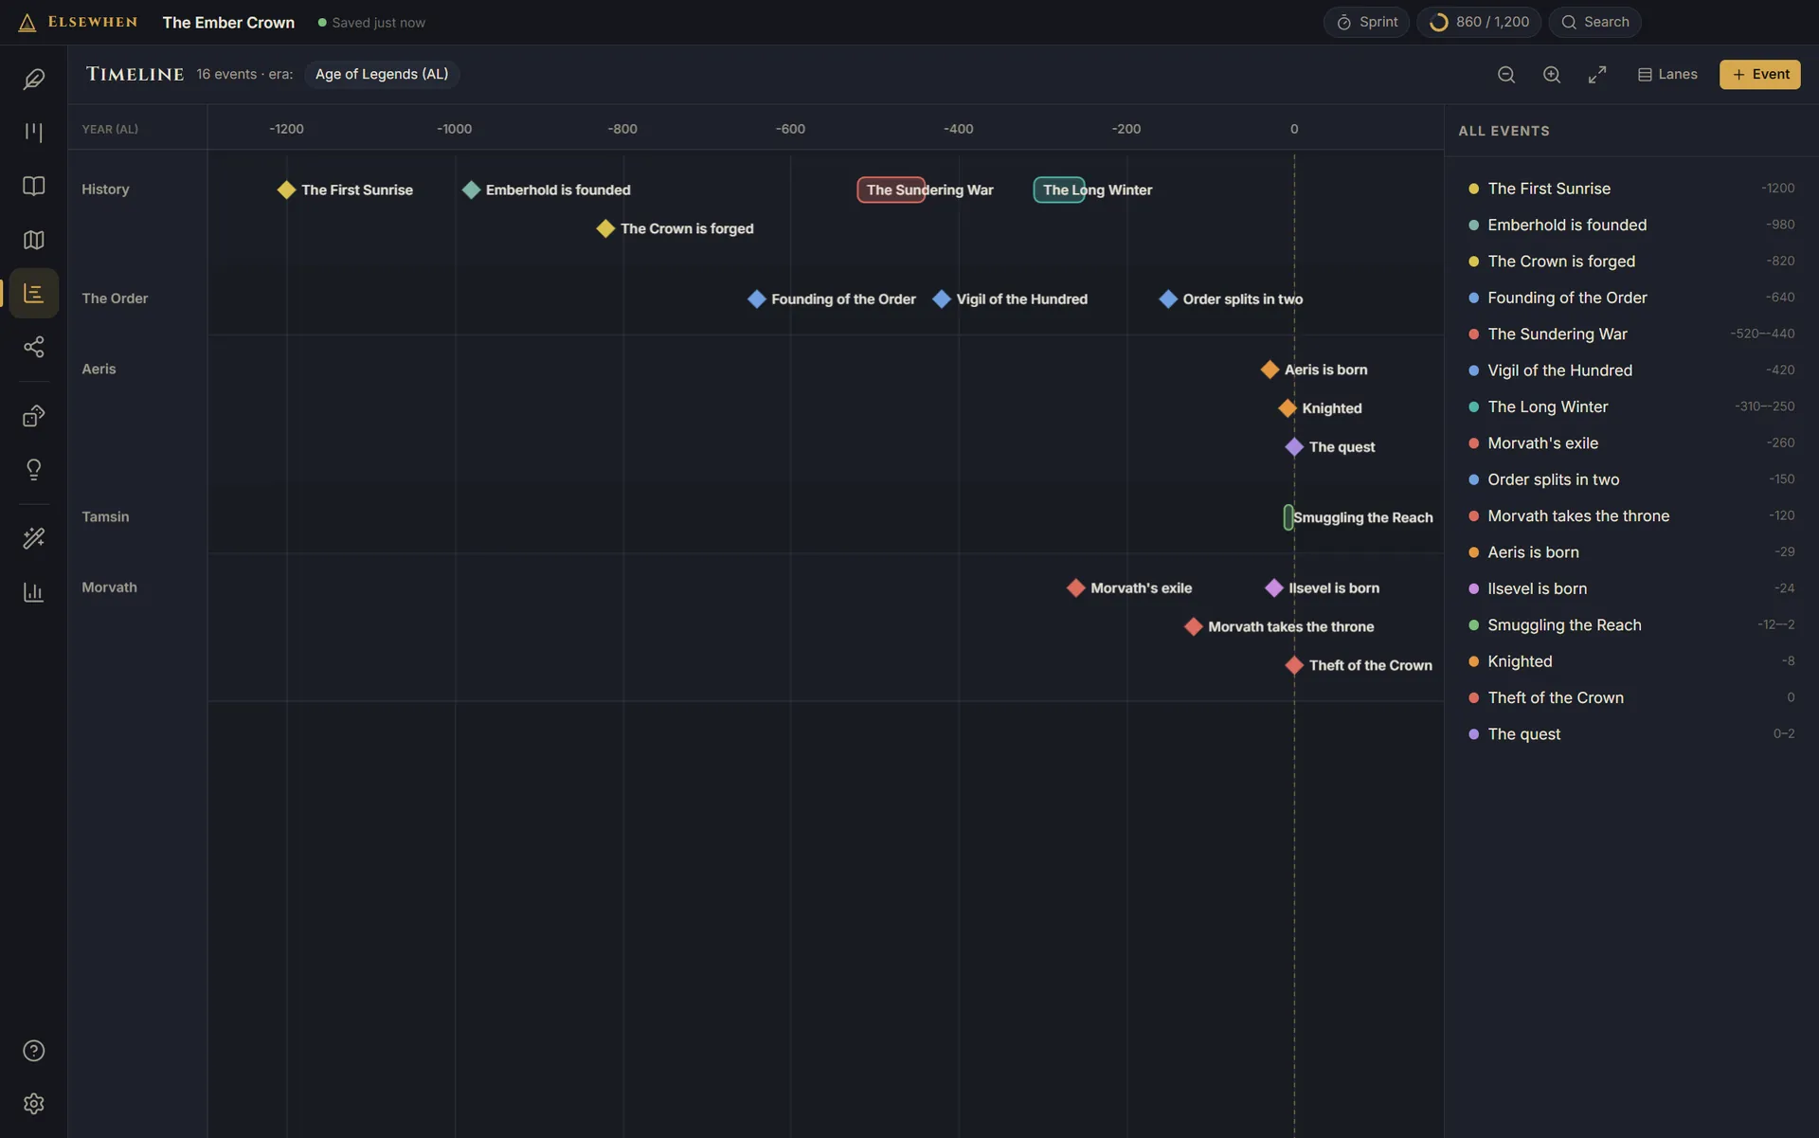Open The Crown is forged in events list
The width and height of the screenshot is (1819, 1138).
pyautogui.click(x=1630, y=262)
